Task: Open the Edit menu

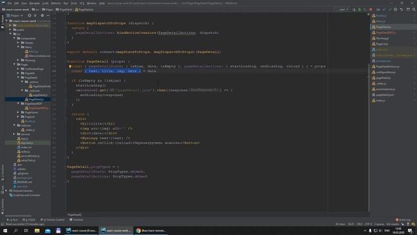Action: (16, 3)
